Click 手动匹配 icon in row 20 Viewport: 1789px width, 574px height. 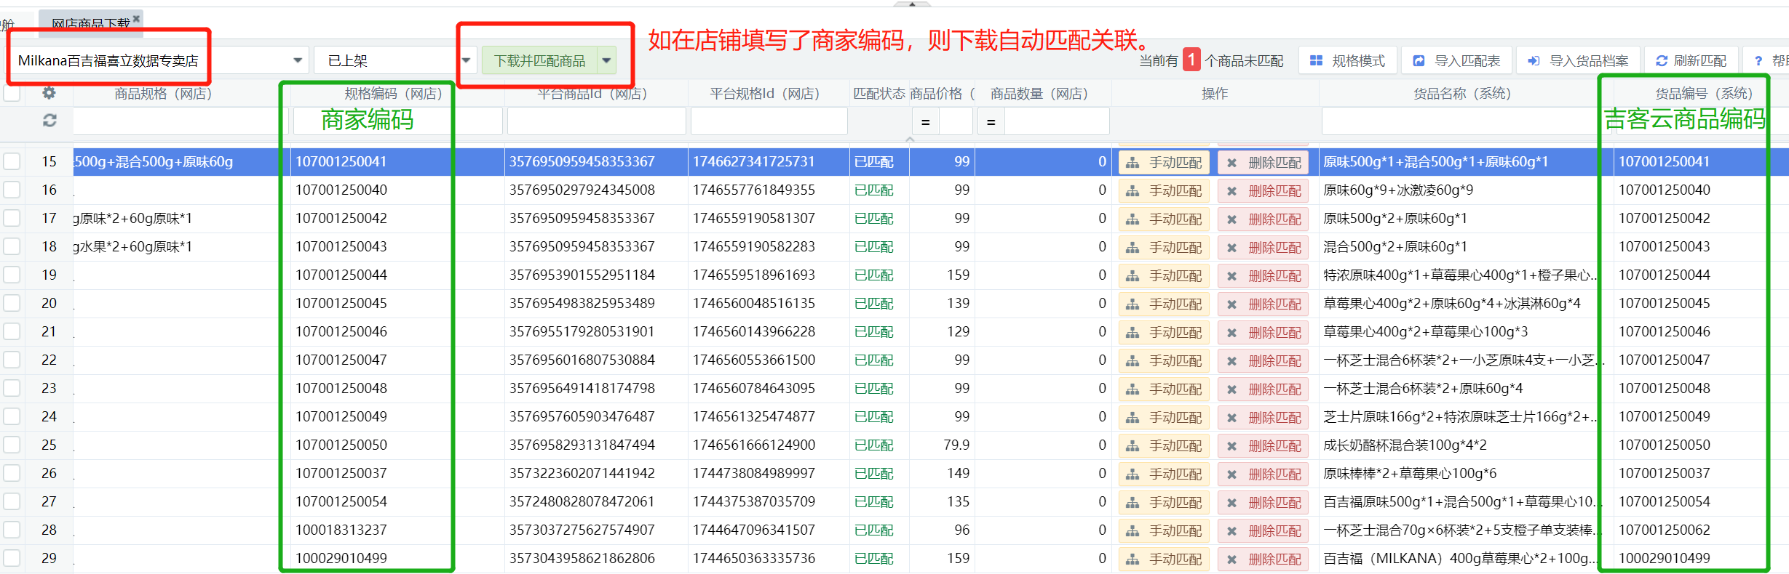point(1132,304)
